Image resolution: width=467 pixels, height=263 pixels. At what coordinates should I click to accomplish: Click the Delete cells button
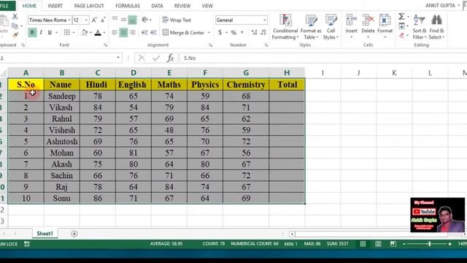click(x=368, y=26)
